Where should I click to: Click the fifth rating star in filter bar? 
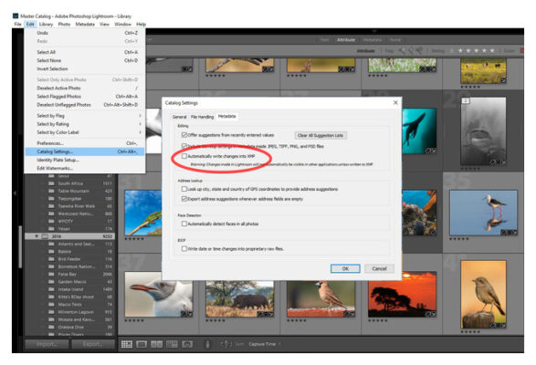click(x=492, y=50)
